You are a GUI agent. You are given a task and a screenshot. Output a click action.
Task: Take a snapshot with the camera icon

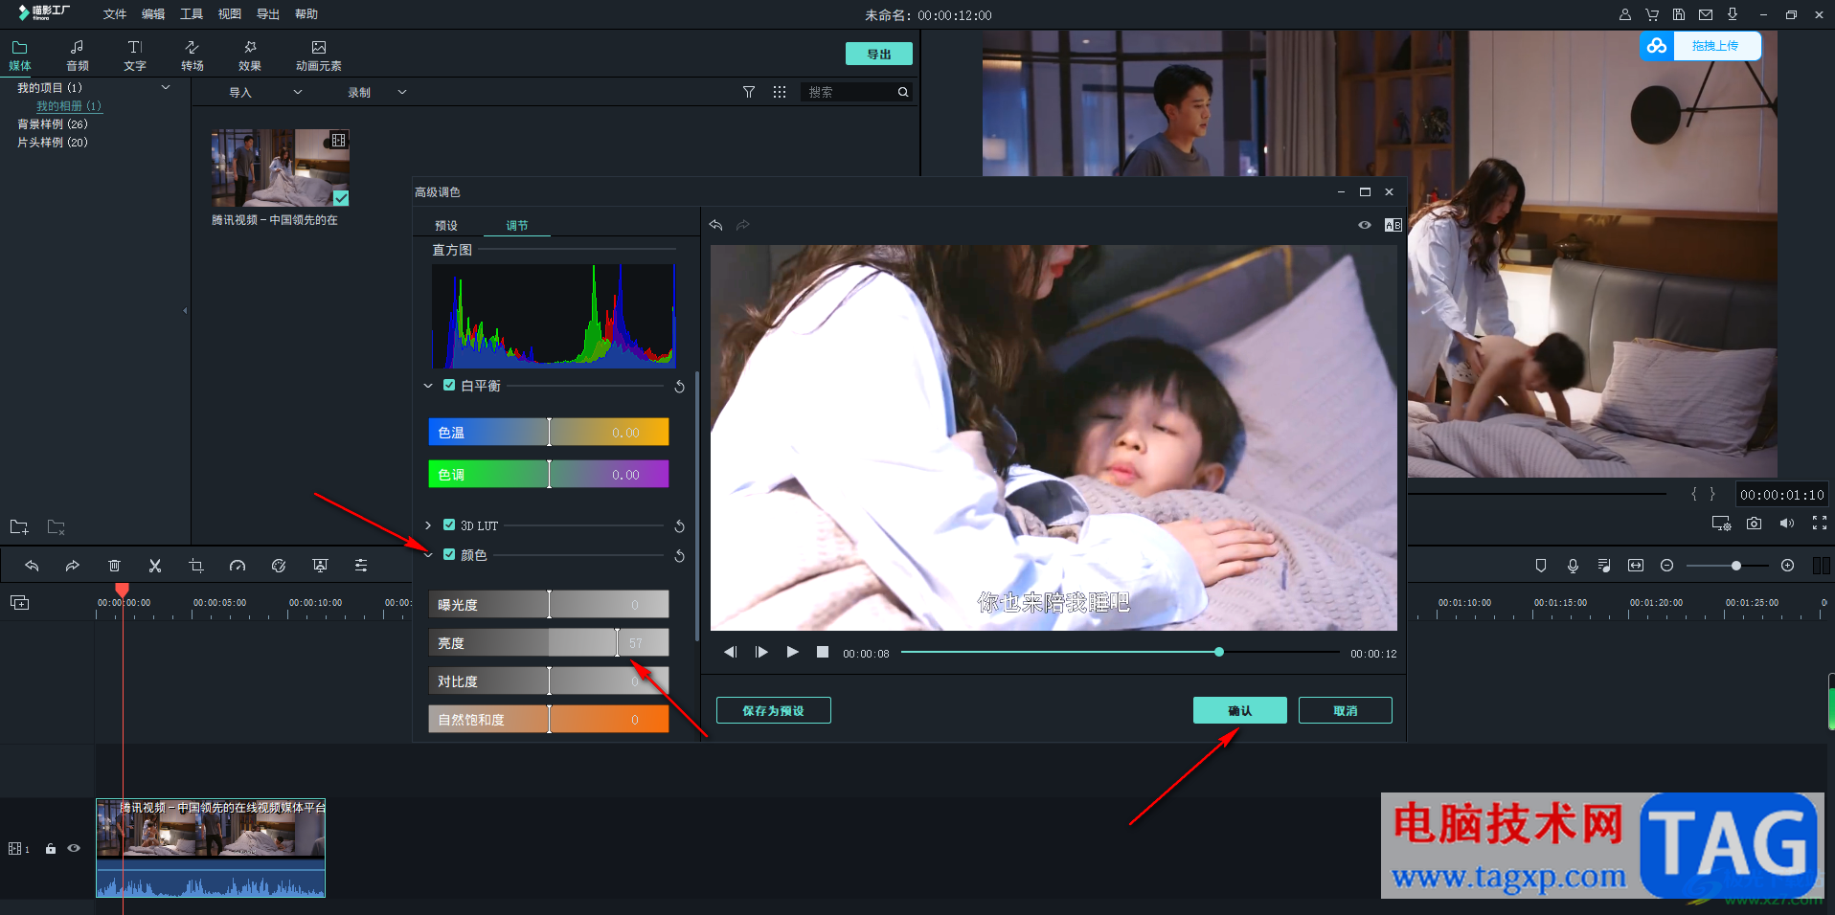pyautogui.click(x=1754, y=524)
